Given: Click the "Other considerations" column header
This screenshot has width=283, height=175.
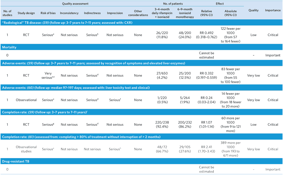Looking at the screenshot, I should (138, 13).
